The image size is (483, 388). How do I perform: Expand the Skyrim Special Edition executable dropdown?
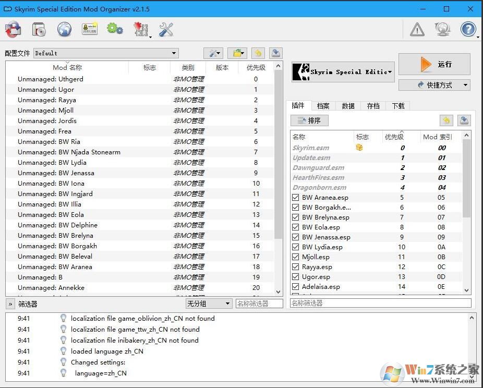(x=343, y=72)
